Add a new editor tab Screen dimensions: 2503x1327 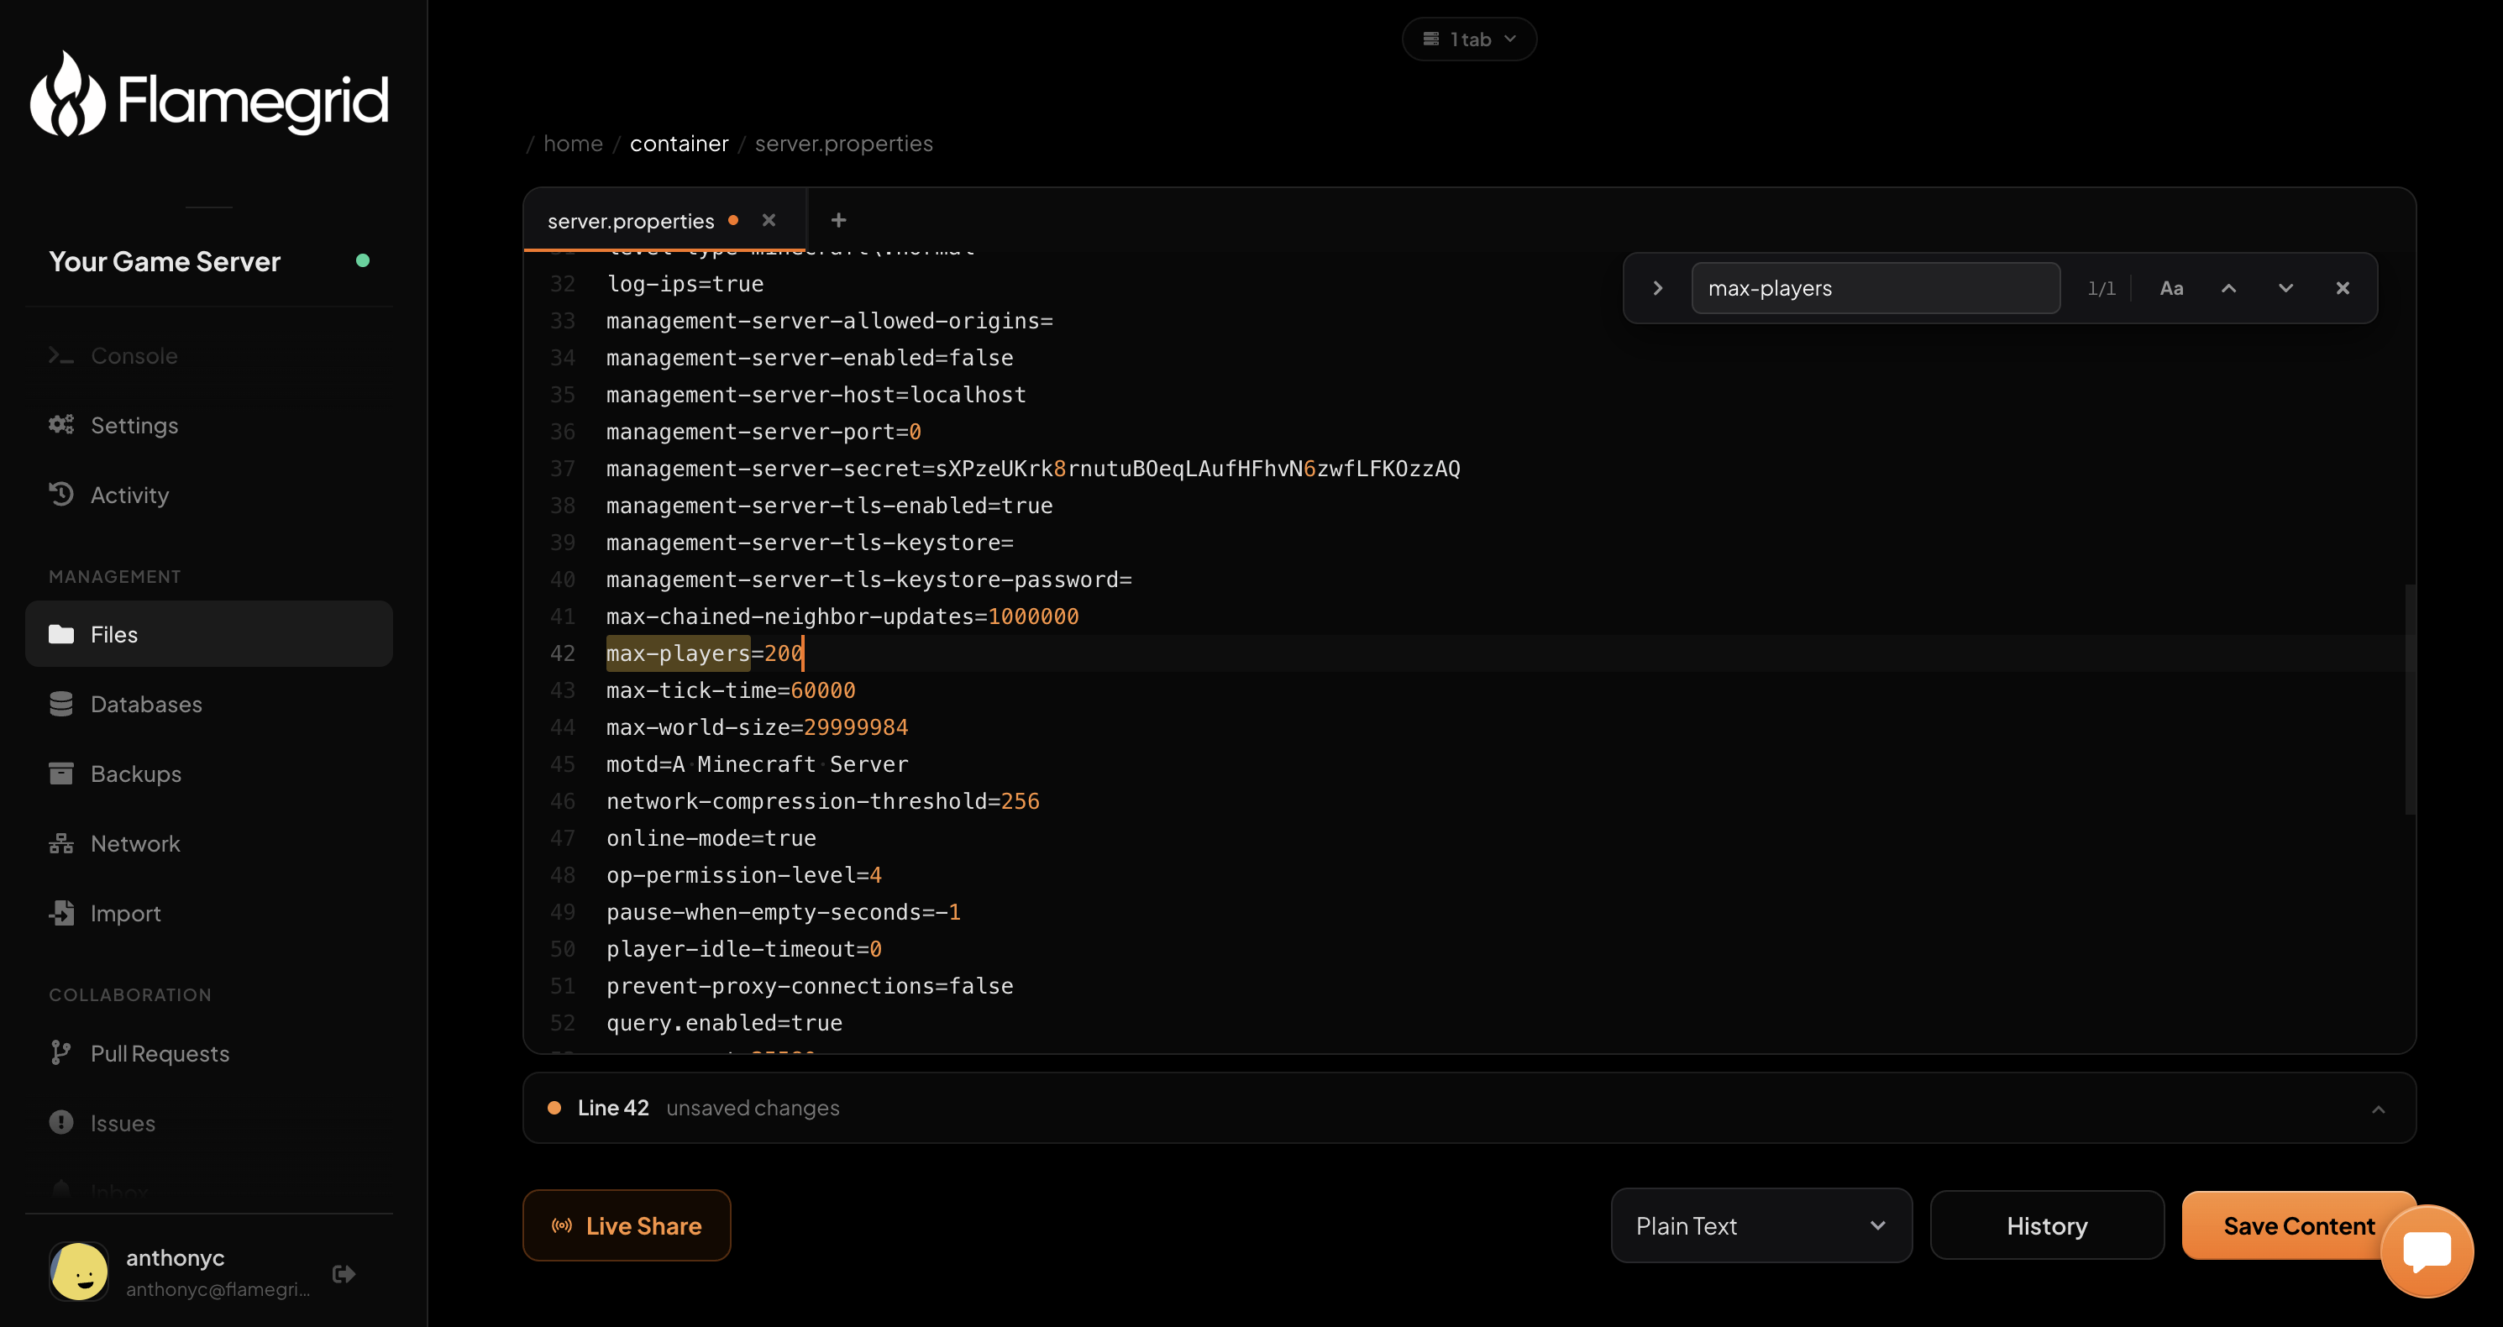tap(837, 221)
